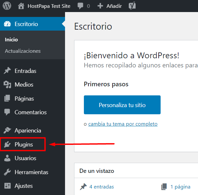Open the Escritorio menu item
Viewport: 198px width, 195px height.
tap(33, 24)
